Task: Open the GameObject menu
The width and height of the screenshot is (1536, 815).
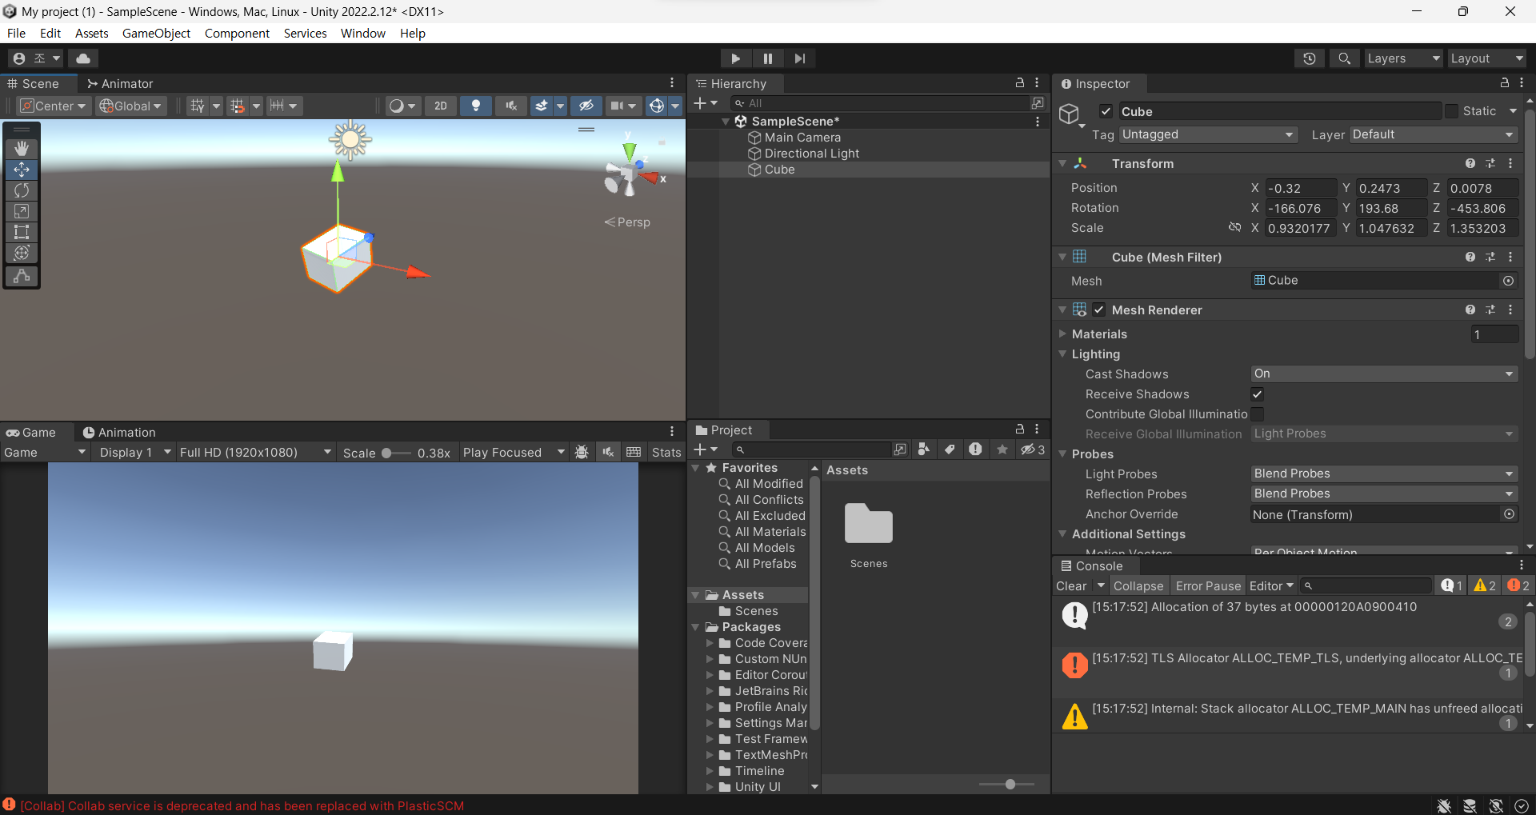Action: 156,33
